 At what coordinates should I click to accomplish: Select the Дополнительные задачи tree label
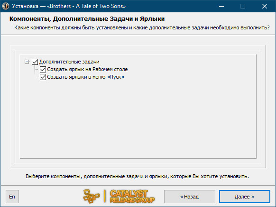[x=69, y=62]
